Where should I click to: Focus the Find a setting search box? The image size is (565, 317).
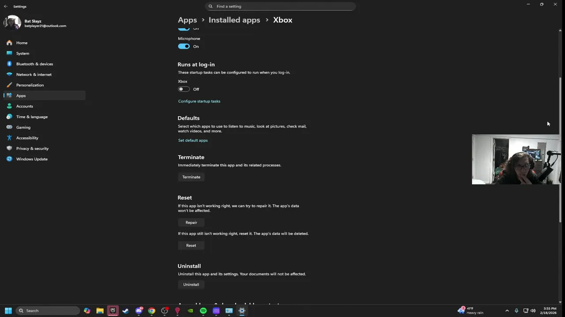(280, 6)
